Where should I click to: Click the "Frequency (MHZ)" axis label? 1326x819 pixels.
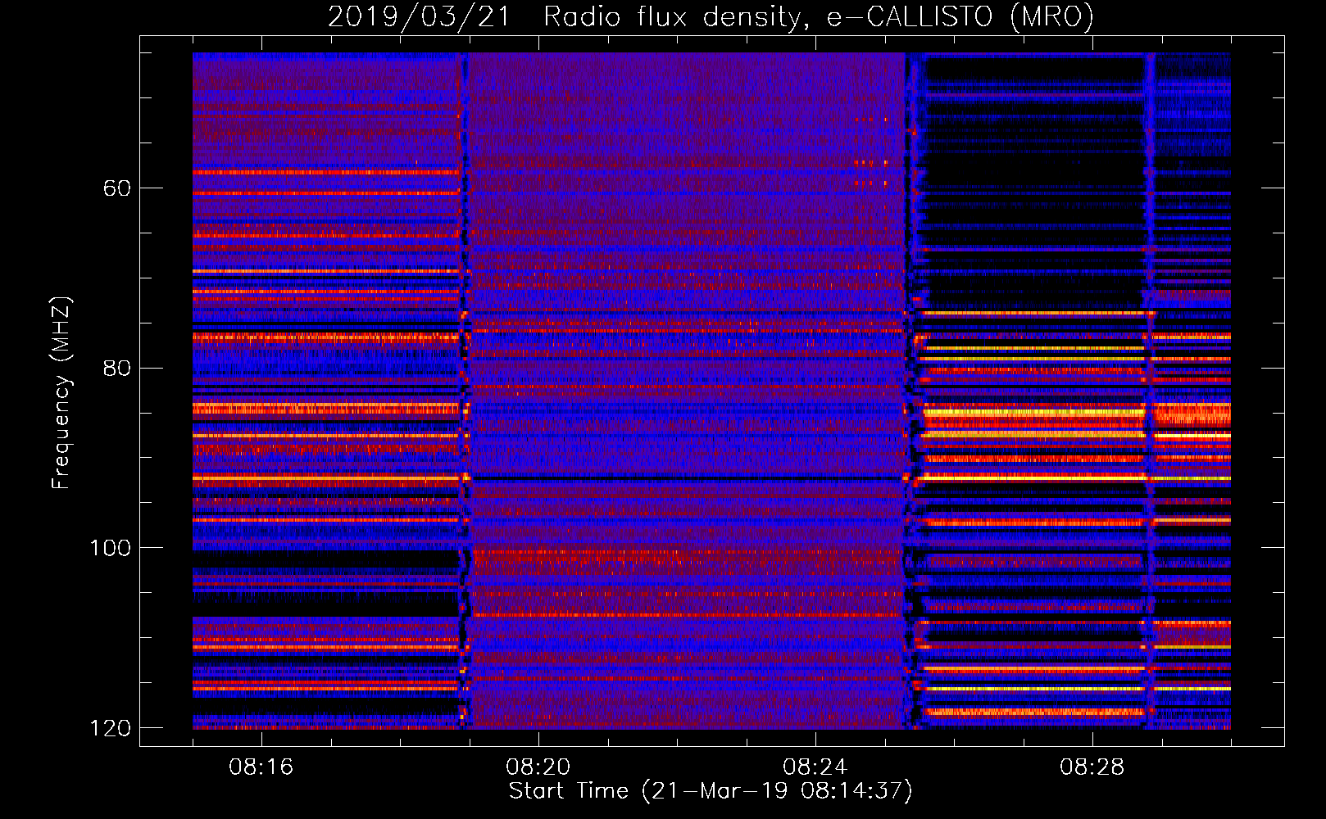tap(61, 393)
